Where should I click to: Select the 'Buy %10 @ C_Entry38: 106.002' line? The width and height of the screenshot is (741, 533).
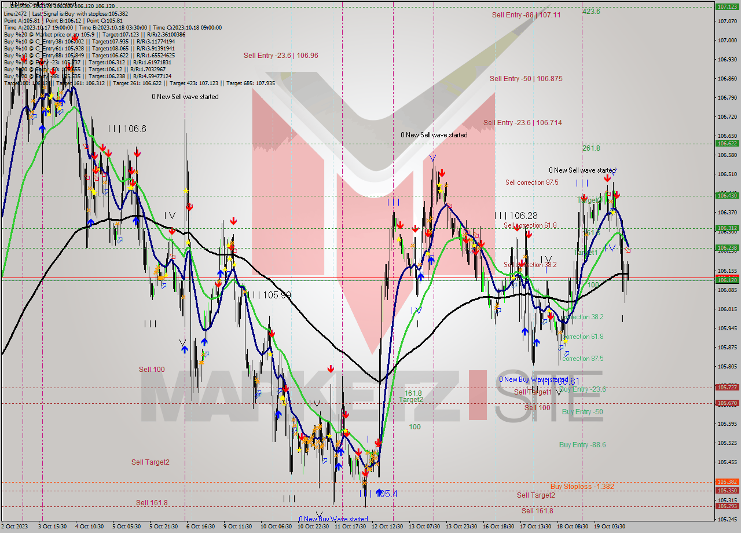click(89, 41)
